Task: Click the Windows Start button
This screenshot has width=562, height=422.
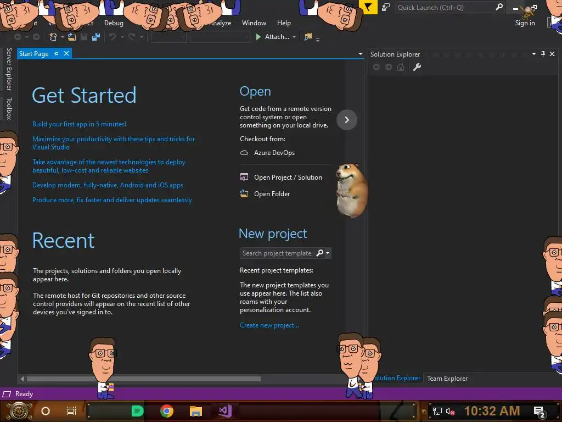Action: [x=19, y=411]
